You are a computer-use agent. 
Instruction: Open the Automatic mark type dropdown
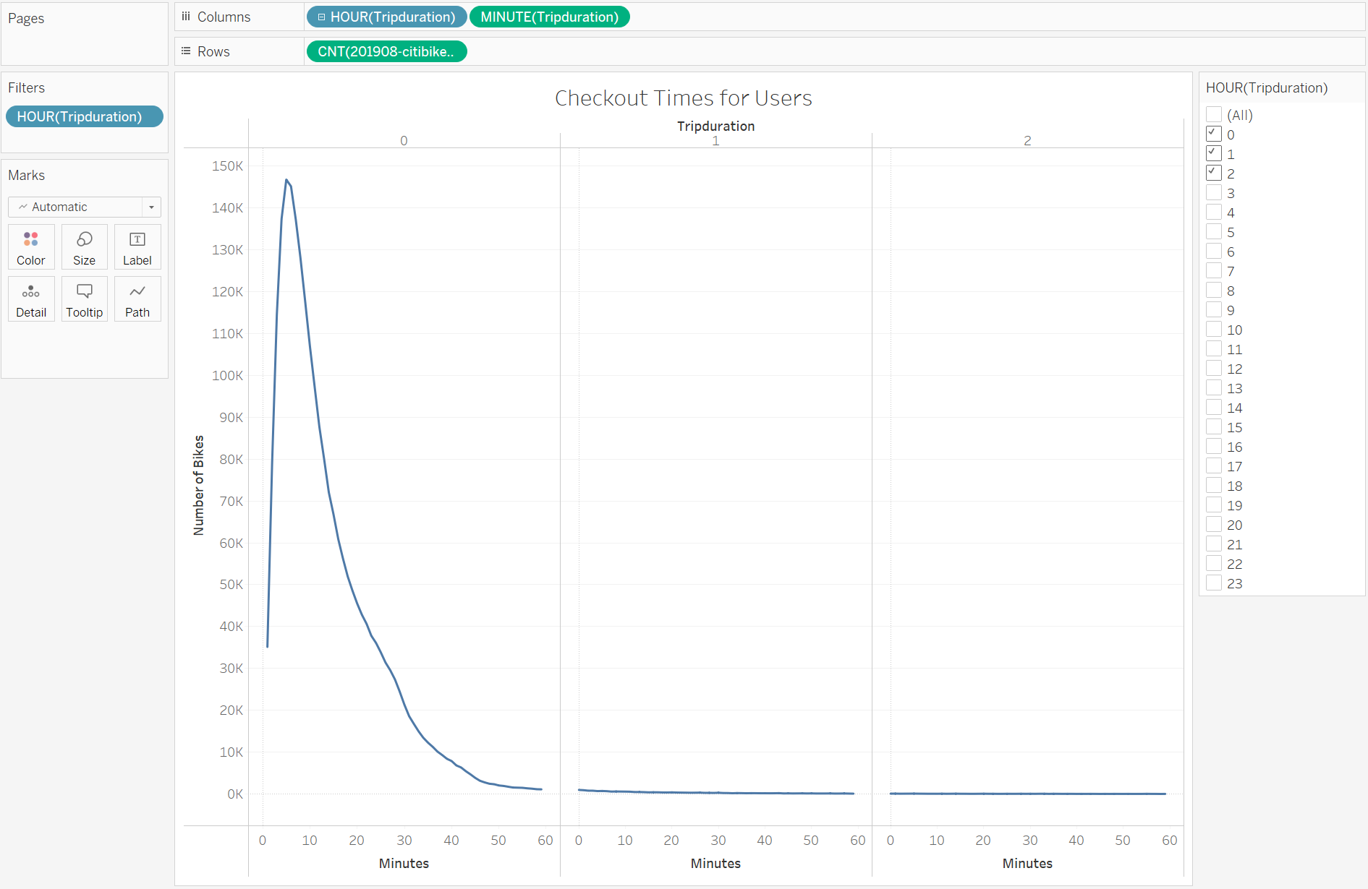(151, 207)
